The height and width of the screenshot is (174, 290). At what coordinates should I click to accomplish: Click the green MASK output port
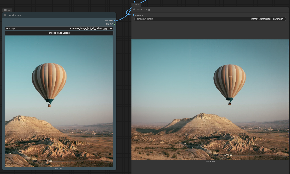click(114, 24)
